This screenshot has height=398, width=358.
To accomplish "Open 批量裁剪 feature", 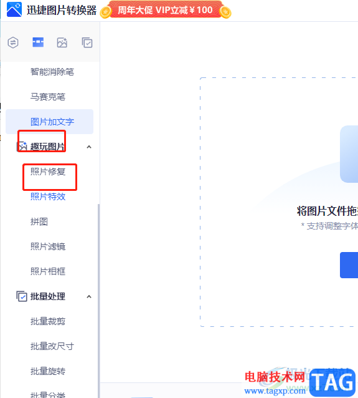I will (x=48, y=321).
